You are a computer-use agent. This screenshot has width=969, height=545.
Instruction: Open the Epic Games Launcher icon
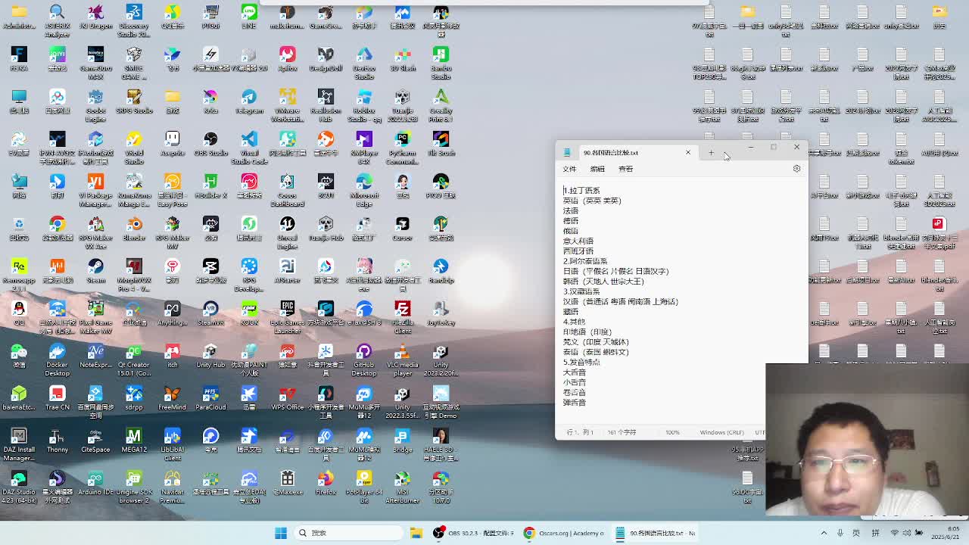pos(287,310)
